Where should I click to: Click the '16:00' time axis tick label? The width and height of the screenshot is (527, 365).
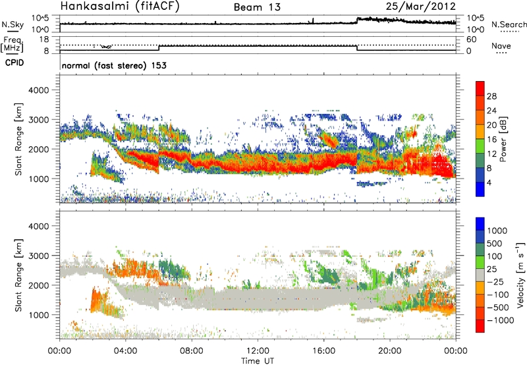click(x=324, y=351)
